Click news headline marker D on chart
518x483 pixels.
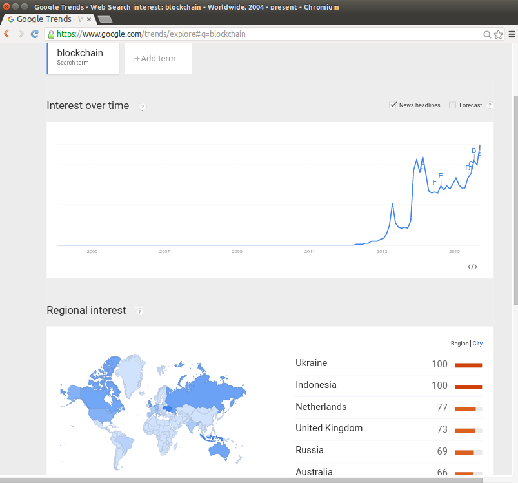click(468, 168)
